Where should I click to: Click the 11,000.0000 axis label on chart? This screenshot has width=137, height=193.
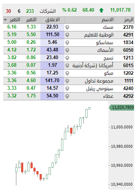pyautogui.click(x=122, y=127)
